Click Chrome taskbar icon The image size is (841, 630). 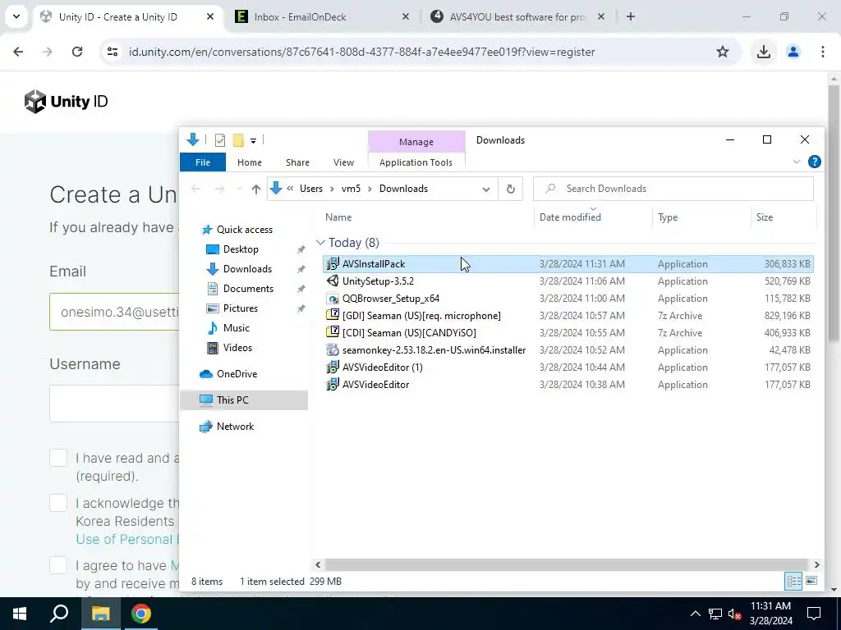(x=141, y=614)
